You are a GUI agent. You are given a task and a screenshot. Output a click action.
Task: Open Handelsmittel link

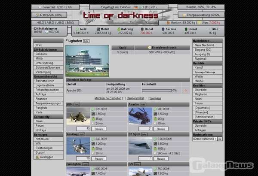point(135,98)
